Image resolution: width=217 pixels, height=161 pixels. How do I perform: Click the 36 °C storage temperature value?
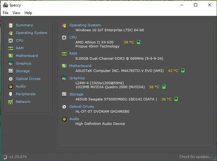click(x=167, y=99)
